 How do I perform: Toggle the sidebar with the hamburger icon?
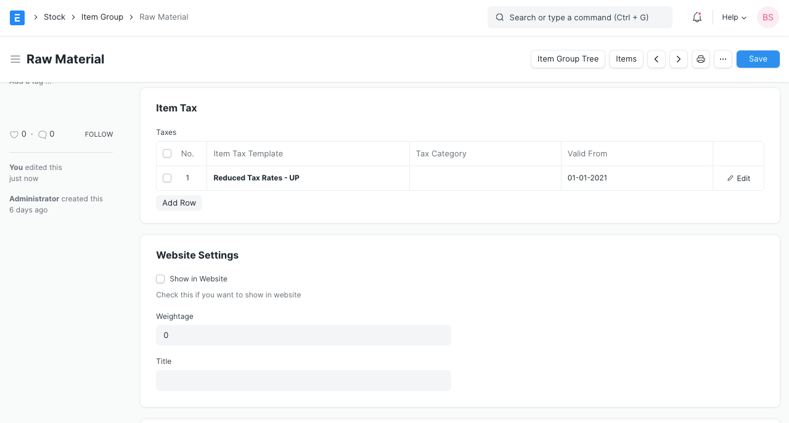pos(15,58)
